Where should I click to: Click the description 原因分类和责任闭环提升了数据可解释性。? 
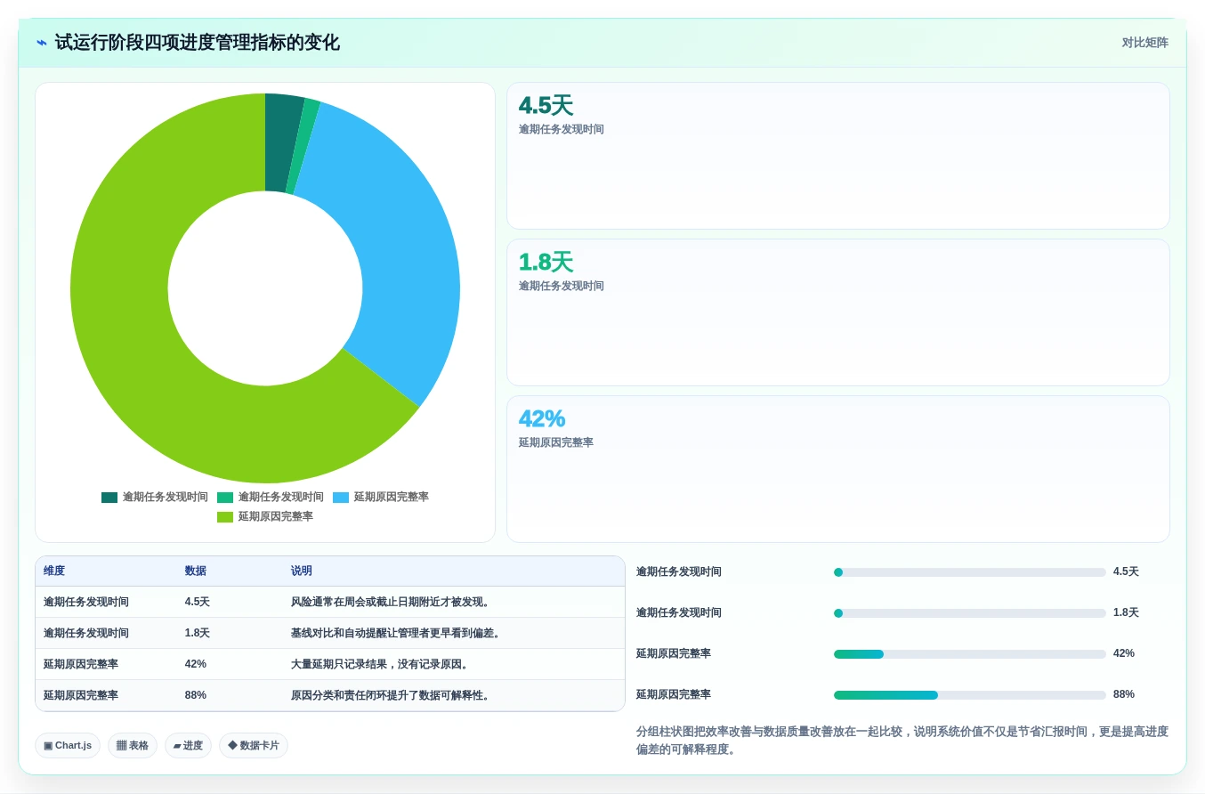[391, 696]
